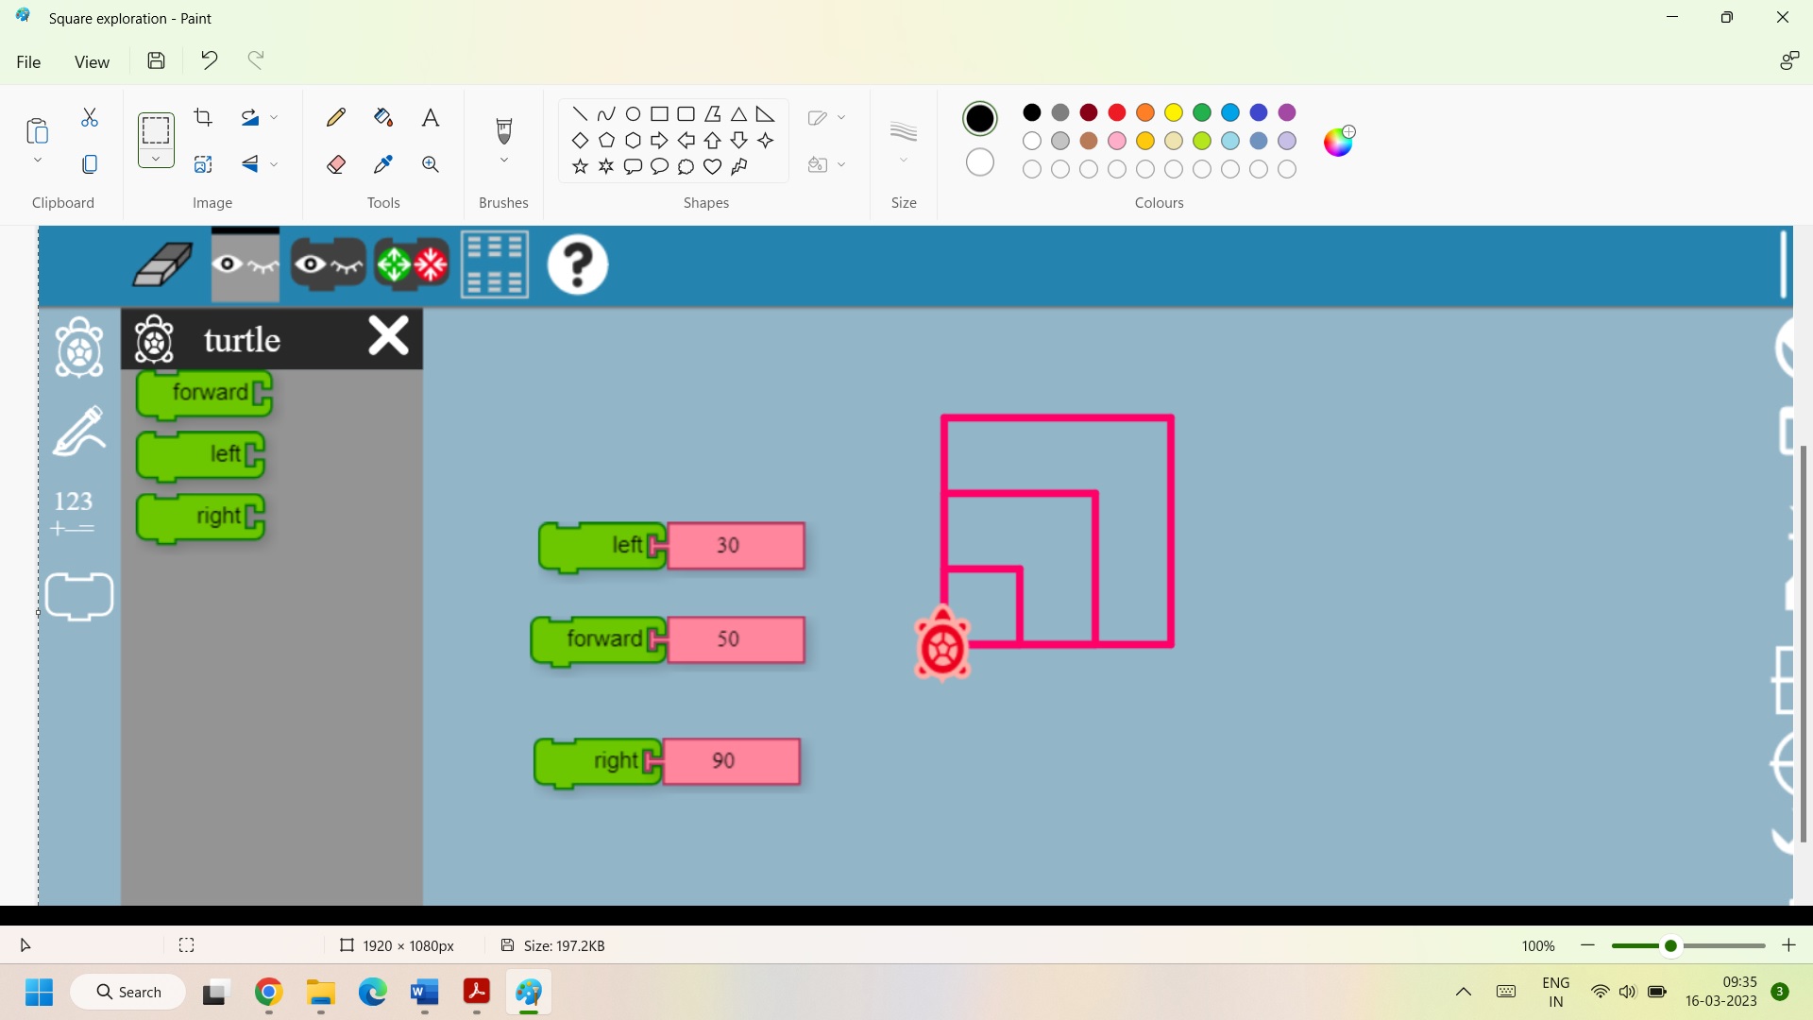
Task: Click the Crop image icon
Action: pyautogui.click(x=203, y=117)
